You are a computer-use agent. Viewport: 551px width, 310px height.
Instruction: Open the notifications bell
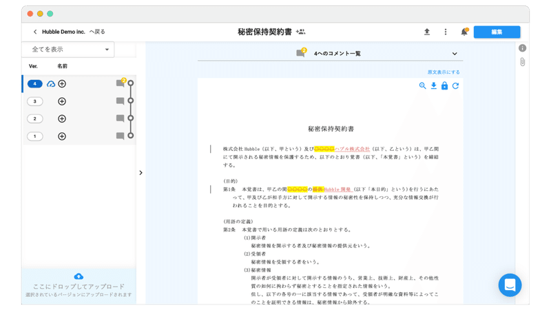pos(464,32)
